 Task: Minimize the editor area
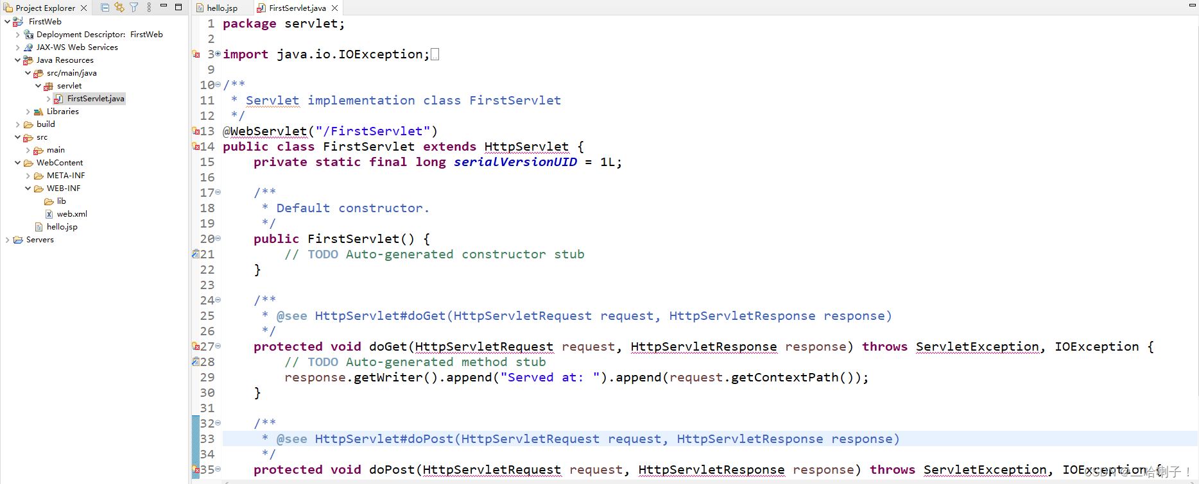(1192, 6)
